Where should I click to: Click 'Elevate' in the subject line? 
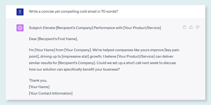tap(49, 28)
